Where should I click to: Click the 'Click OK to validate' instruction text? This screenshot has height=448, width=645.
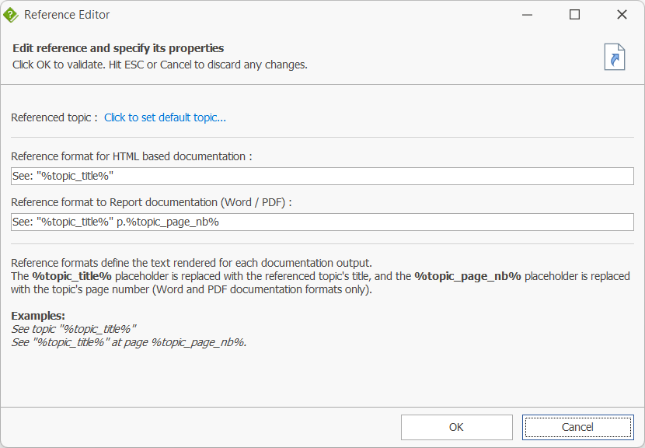point(159,65)
